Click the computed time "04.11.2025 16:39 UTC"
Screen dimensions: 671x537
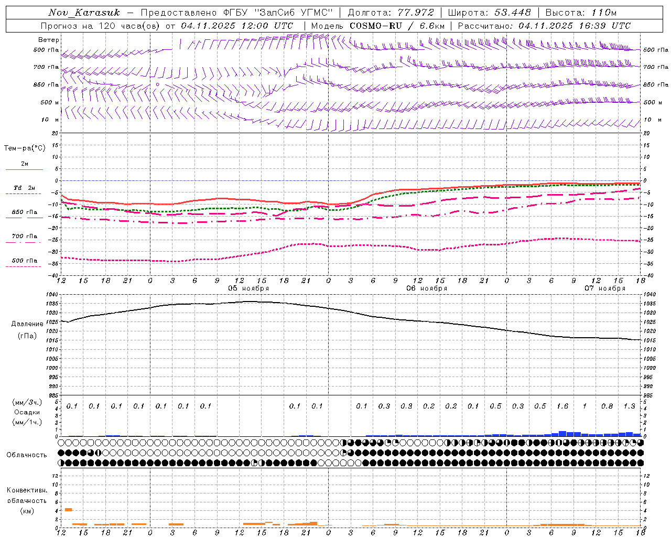575,26
